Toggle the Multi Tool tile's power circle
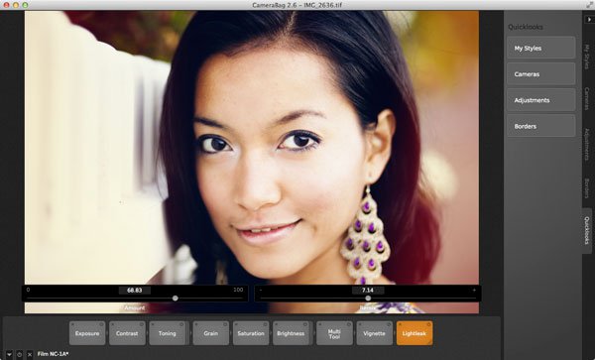Image resolution: width=595 pixels, height=360 pixels. (x=349, y=324)
